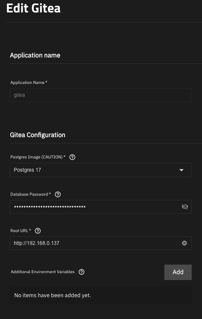This screenshot has height=319, width=202.
Task: Click the 'Application name' section heading
Action: point(35,55)
